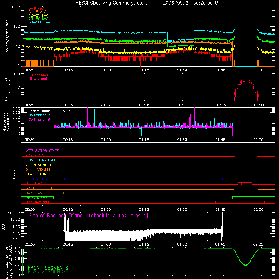Pick the 50-100 keV legend label
The image size is (279, 279).
coord(39,22)
